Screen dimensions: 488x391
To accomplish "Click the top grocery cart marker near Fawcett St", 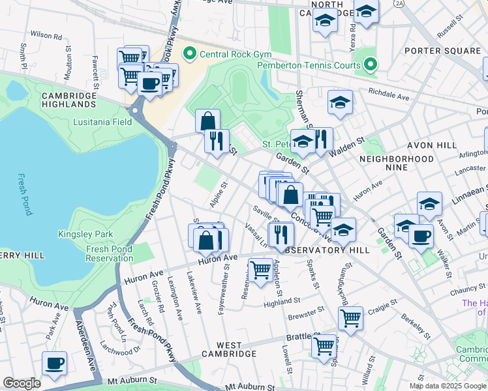I will [x=129, y=59].
